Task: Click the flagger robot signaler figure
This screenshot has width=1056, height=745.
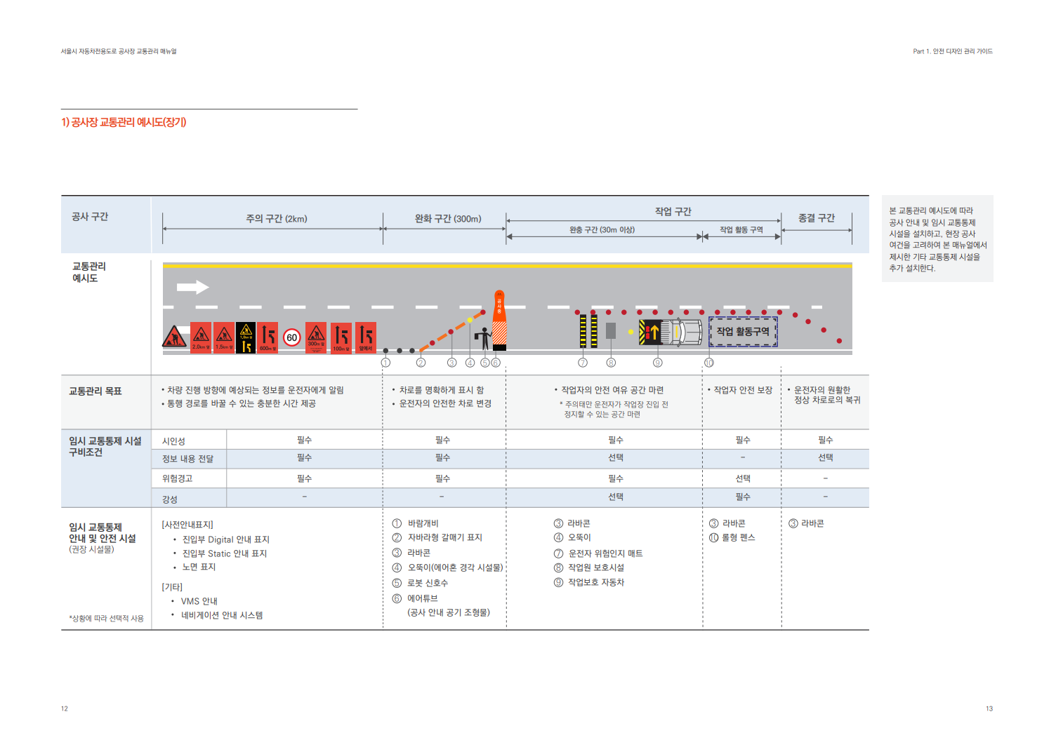Action: point(484,337)
